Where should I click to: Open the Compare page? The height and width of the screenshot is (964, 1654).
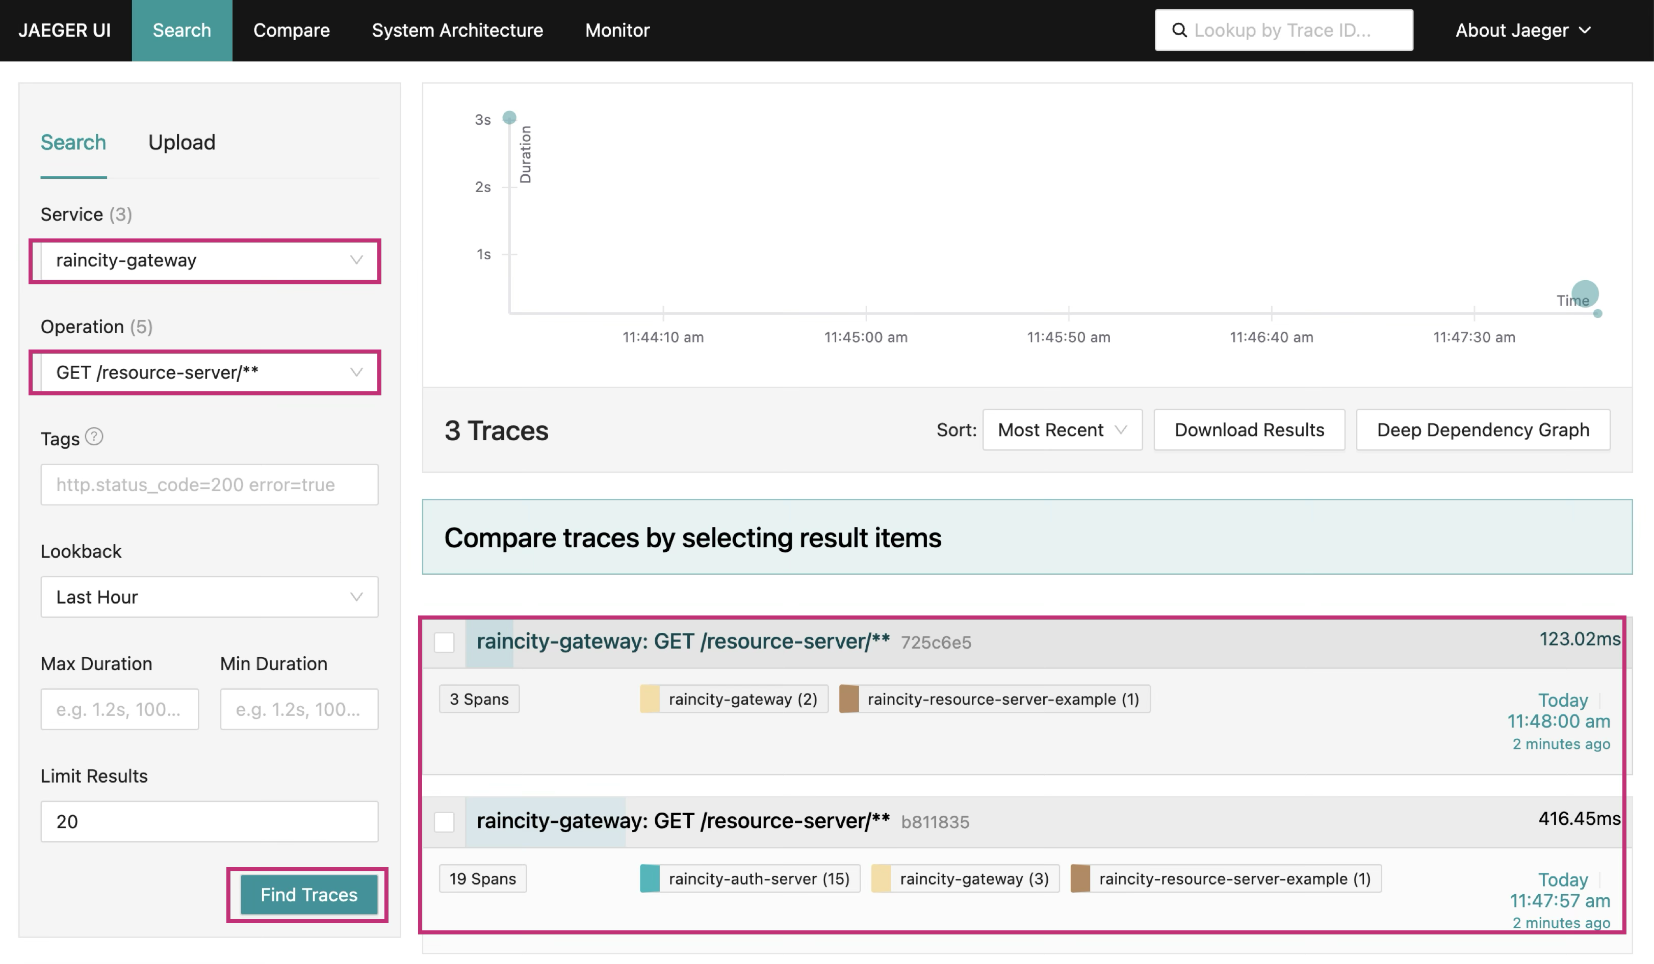[292, 30]
